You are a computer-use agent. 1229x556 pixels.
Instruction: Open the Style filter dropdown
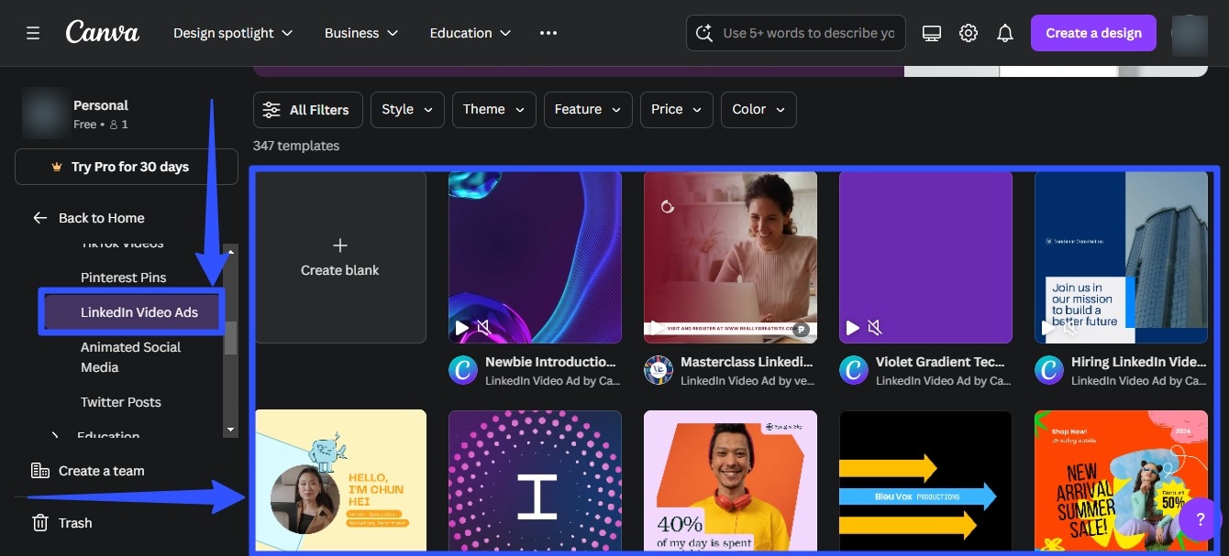[407, 109]
